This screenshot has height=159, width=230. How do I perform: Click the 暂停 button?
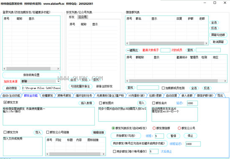pos(174,136)
